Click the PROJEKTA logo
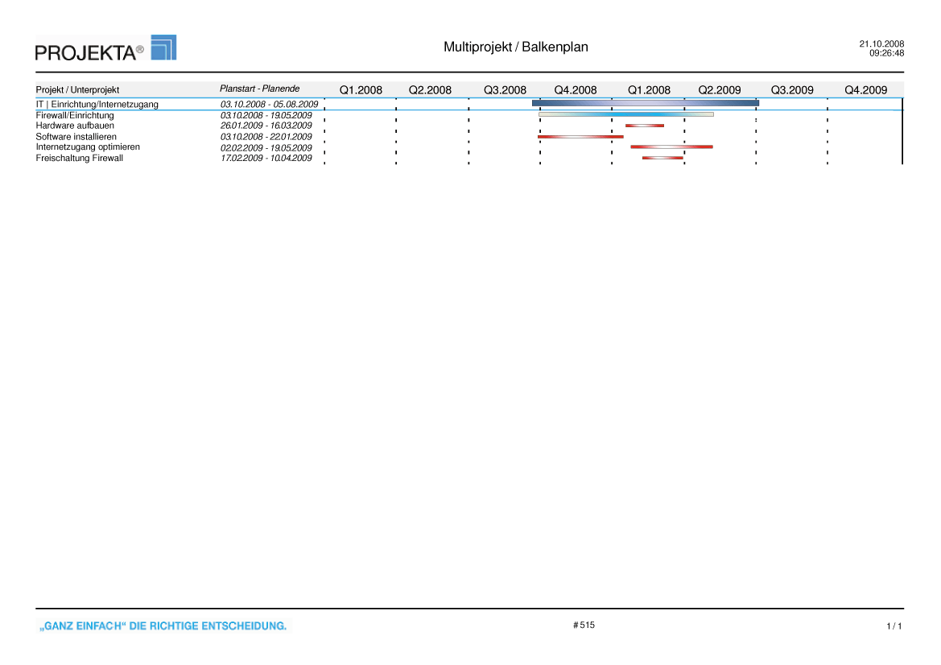The width and height of the screenshot is (941, 665). point(90,52)
